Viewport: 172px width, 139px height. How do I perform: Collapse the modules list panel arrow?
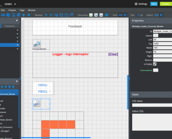pyautogui.click(x=17, y=81)
